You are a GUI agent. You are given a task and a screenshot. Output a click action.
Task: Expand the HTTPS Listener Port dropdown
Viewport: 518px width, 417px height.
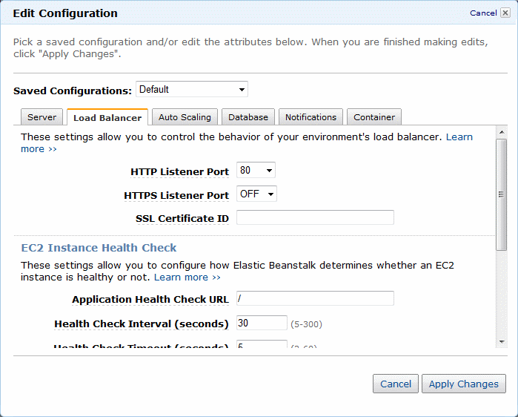coord(256,194)
